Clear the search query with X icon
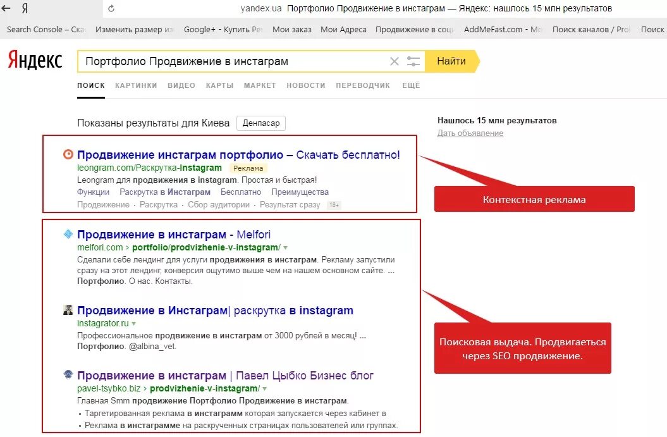 coord(395,61)
